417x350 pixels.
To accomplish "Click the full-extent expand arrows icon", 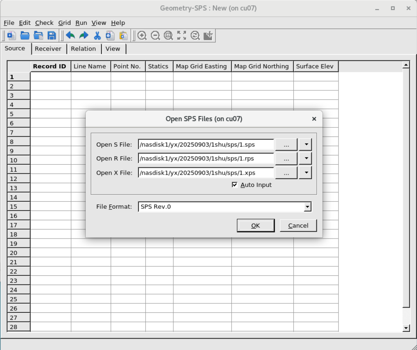I will pyautogui.click(x=182, y=36).
